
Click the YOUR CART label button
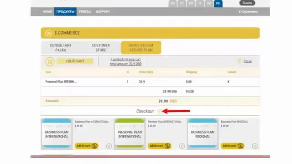pyautogui.click(x=75, y=61)
